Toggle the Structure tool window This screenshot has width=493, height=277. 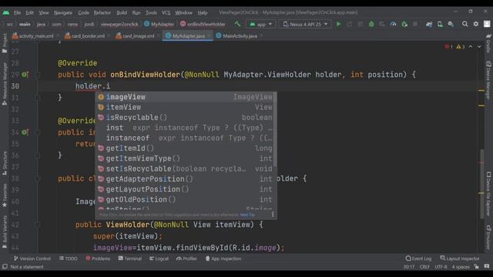5,163
